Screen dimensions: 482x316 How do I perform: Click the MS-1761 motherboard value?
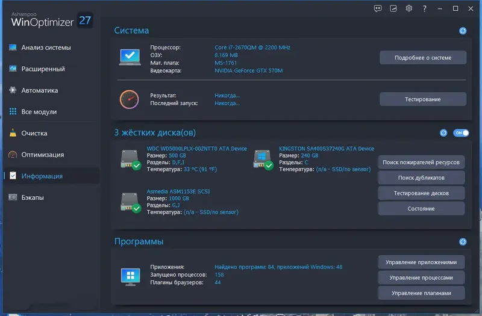[225, 63]
